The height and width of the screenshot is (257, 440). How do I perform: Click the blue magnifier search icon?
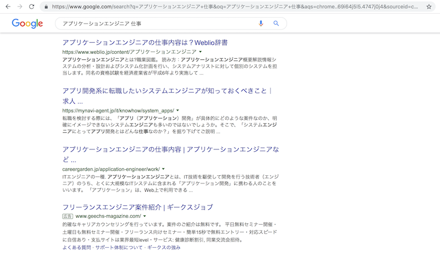click(276, 24)
